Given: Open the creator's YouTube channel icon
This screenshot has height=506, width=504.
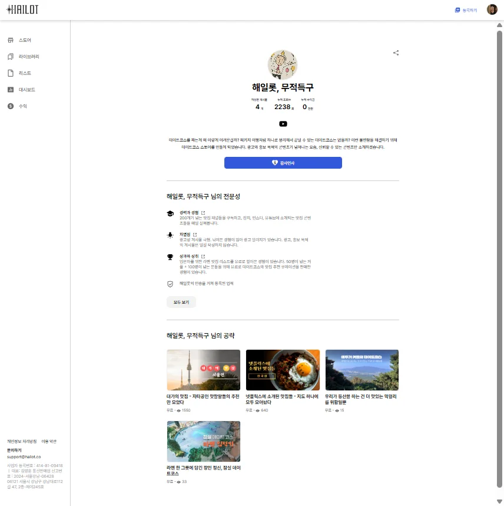Looking at the screenshot, I should 283,124.
